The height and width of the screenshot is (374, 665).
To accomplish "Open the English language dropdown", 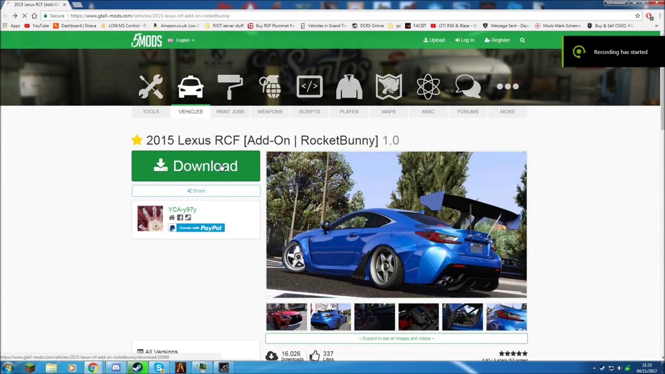I will (181, 40).
